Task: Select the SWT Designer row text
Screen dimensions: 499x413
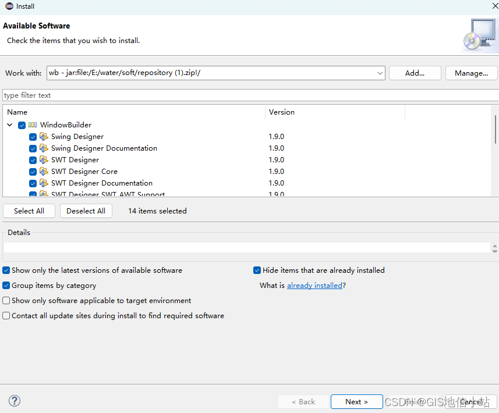Action: coord(75,160)
